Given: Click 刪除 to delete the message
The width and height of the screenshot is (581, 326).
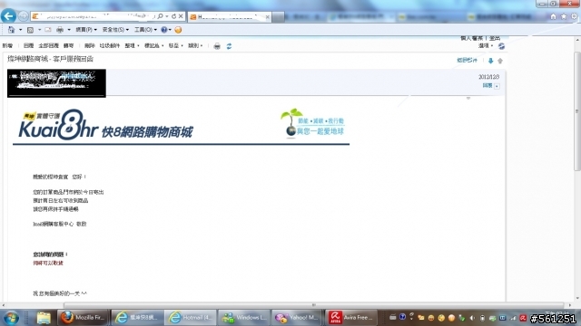Looking at the screenshot, I should click(89, 45).
